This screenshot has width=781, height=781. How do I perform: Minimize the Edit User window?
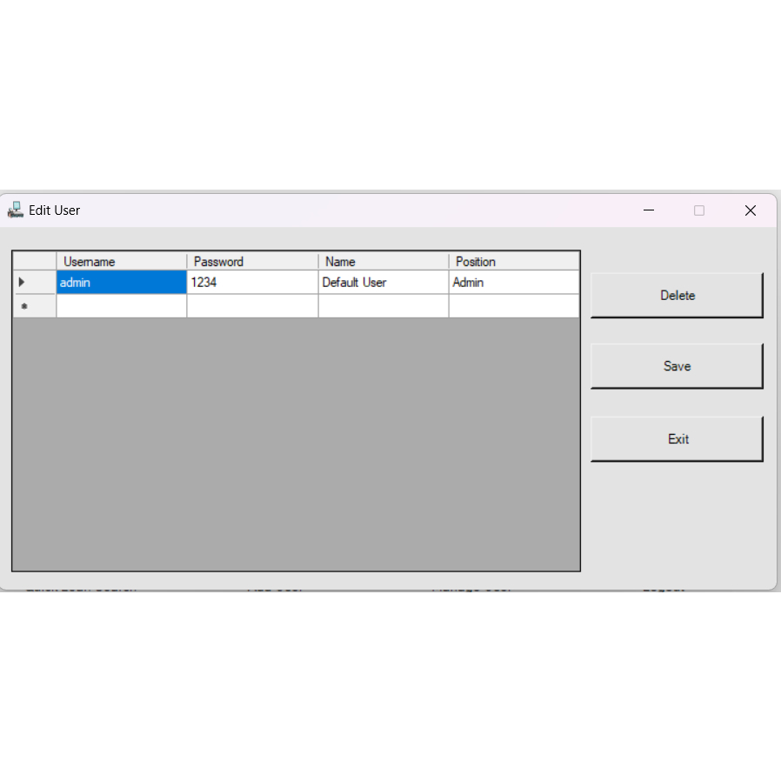coord(649,210)
